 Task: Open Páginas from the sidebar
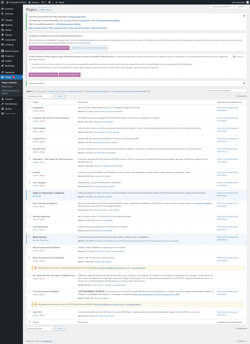[8, 35]
